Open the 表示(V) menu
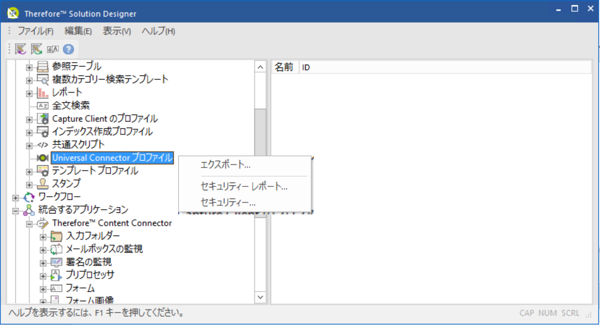Viewport: 600px width, 325px height. [x=117, y=31]
